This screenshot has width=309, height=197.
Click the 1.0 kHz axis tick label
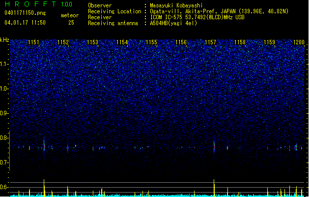[x=4, y=89]
